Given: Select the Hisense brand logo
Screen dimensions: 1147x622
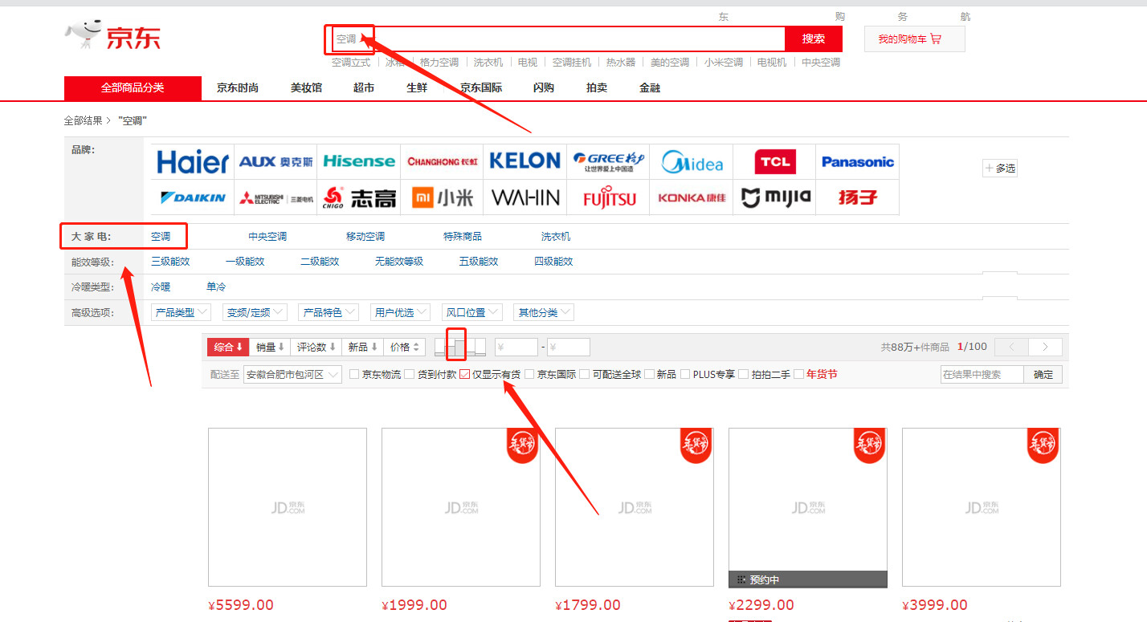Looking at the screenshot, I should coord(359,162).
